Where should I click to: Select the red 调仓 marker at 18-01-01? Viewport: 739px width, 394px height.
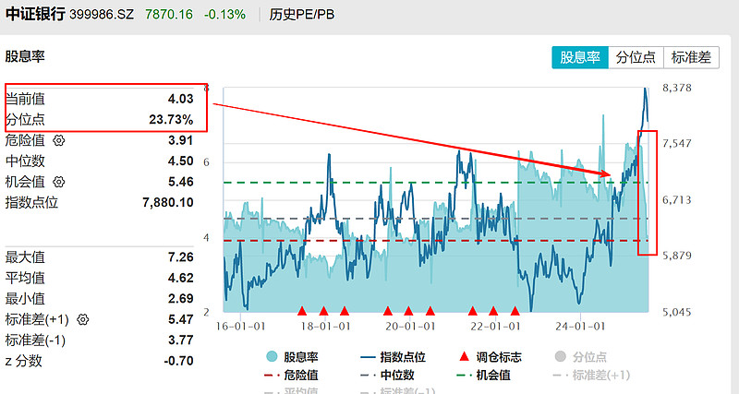pyautogui.click(x=324, y=311)
